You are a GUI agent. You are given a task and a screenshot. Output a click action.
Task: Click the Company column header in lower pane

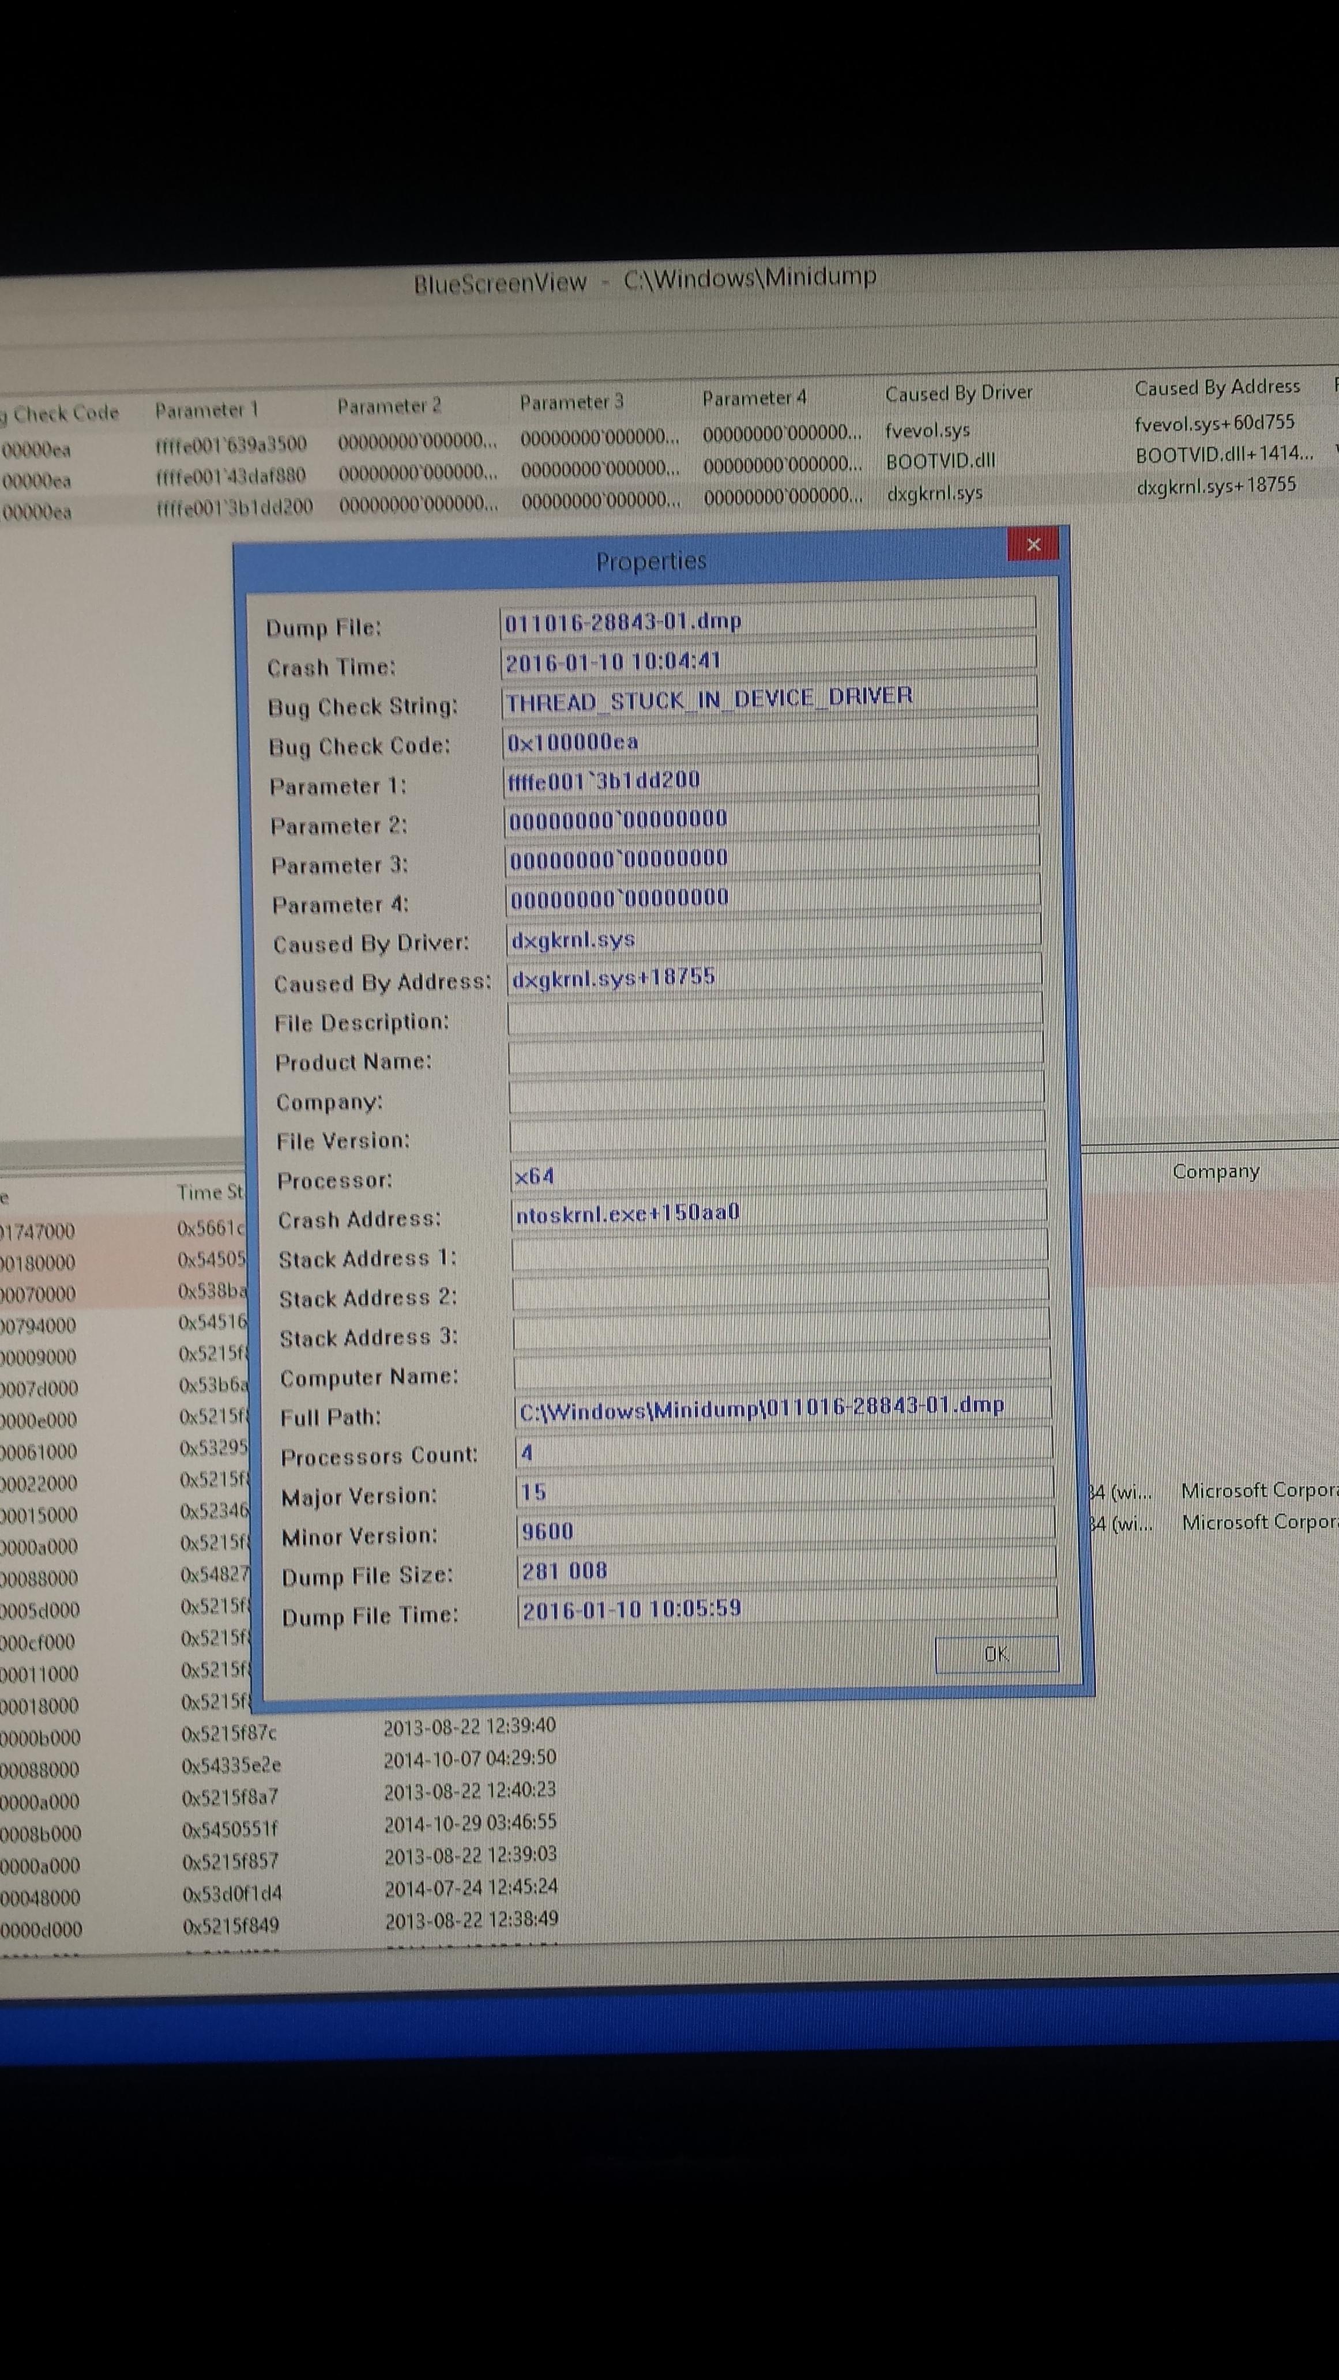tap(1215, 1172)
